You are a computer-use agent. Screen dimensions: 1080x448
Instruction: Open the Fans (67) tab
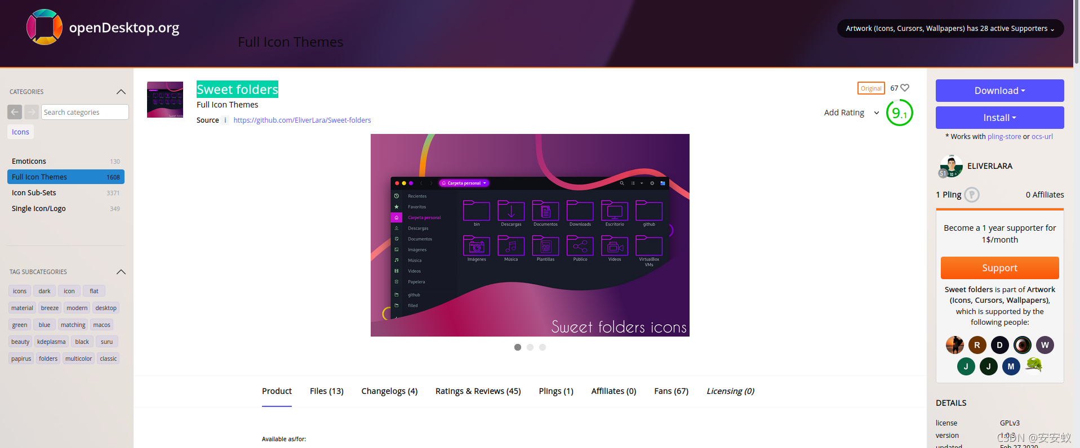671,391
